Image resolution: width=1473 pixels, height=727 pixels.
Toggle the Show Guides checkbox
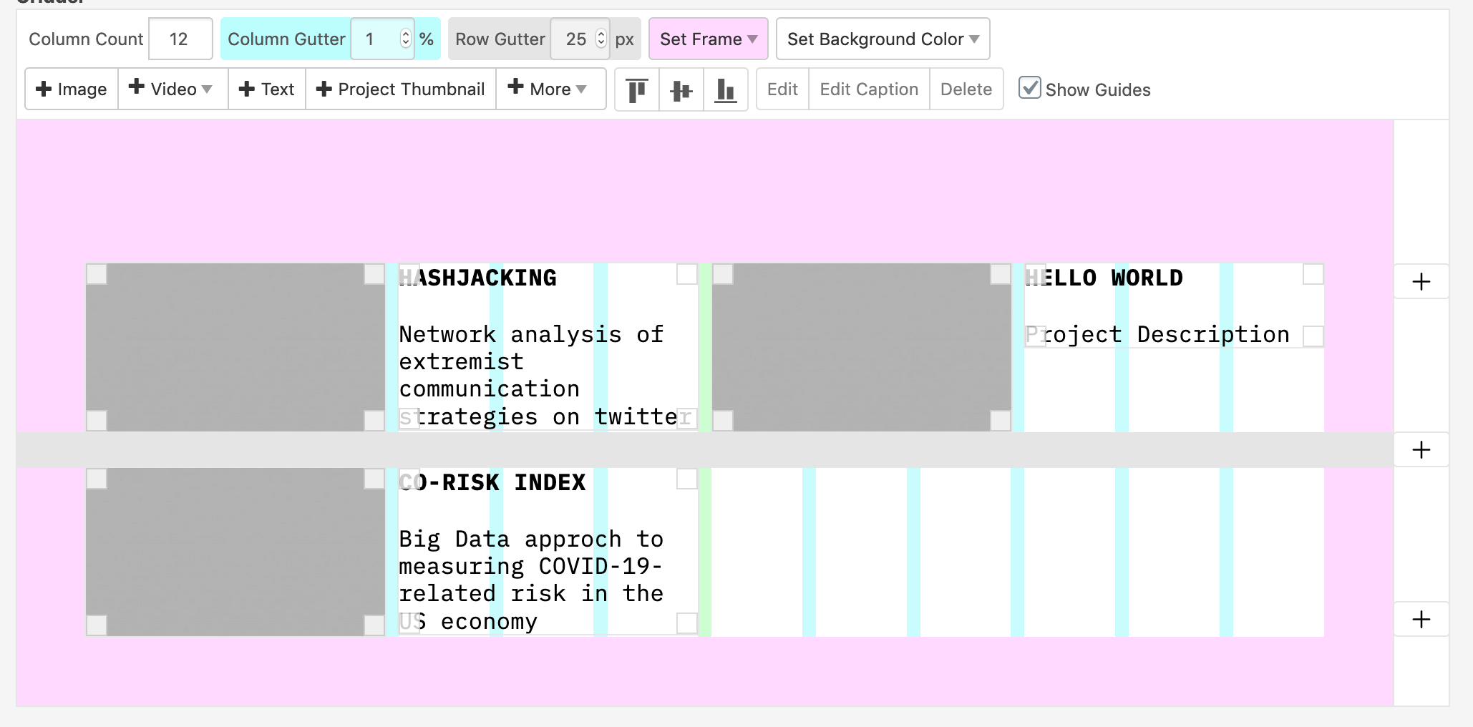(x=1029, y=88)
